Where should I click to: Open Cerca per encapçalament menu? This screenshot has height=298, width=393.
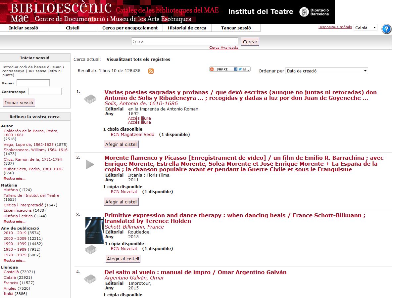(130, 28)
